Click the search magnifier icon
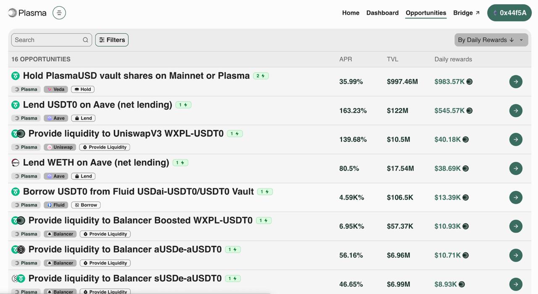Viewport: 538px width, 294px height. coord(85,40)
